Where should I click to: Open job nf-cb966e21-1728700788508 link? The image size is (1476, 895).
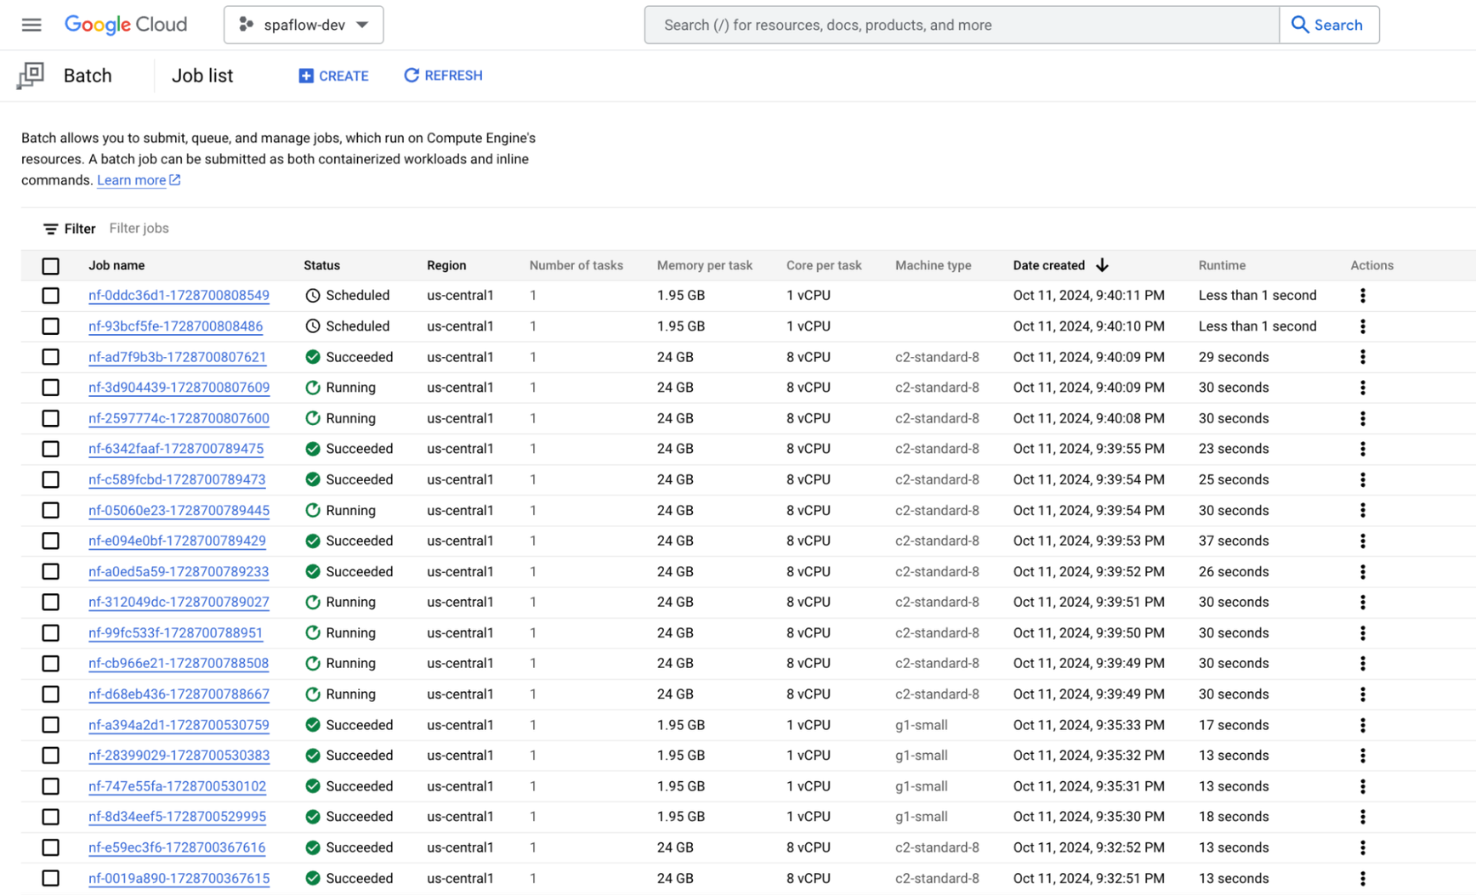pos(179,664)
